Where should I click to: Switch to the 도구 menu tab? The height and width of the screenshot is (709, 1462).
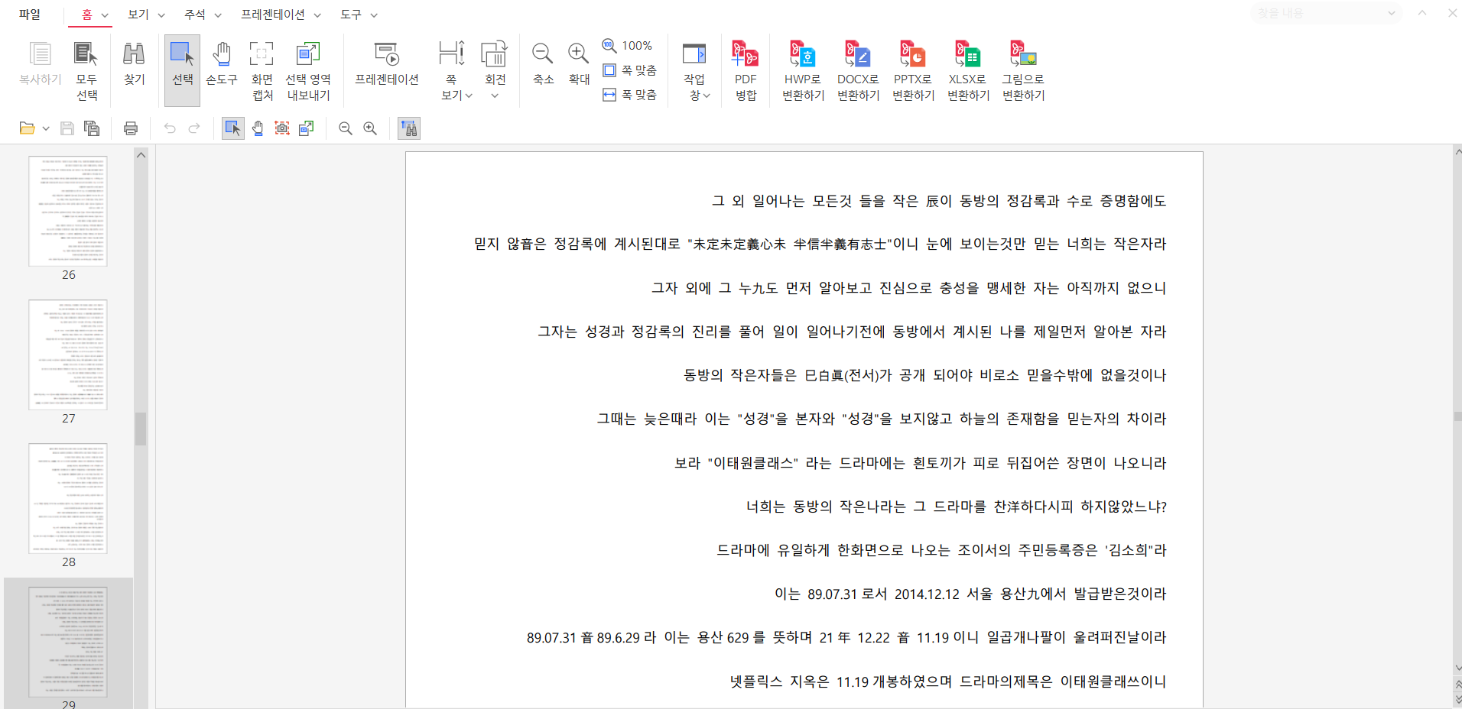pyautogui.click(x=358, y=15)
